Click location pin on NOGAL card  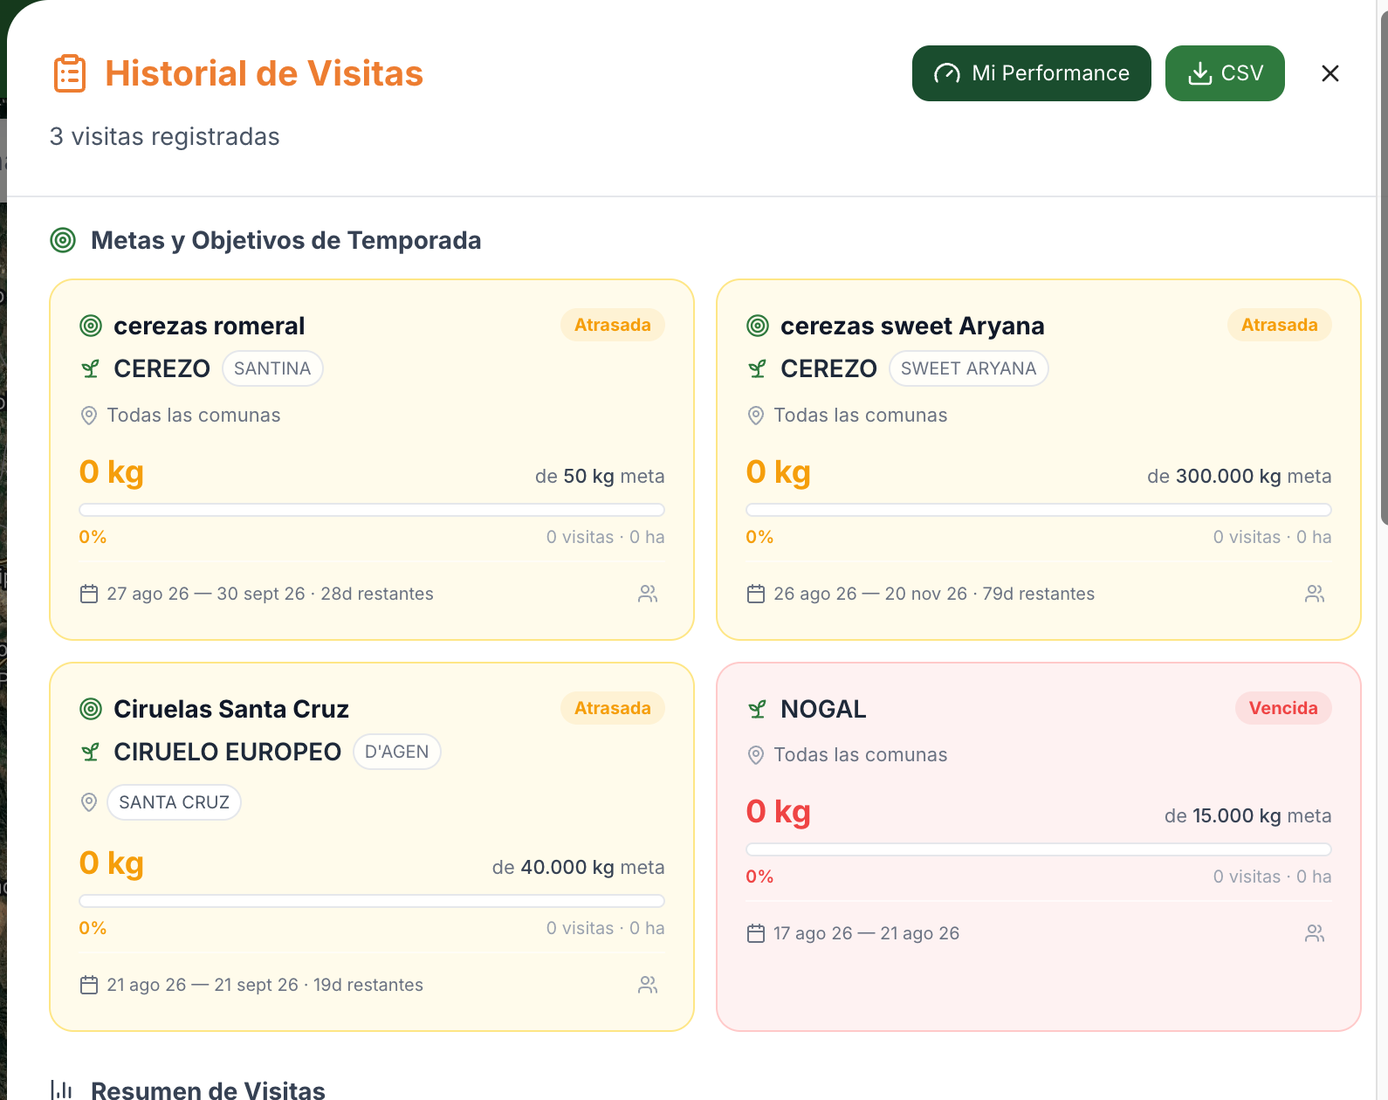coord(756,755)
